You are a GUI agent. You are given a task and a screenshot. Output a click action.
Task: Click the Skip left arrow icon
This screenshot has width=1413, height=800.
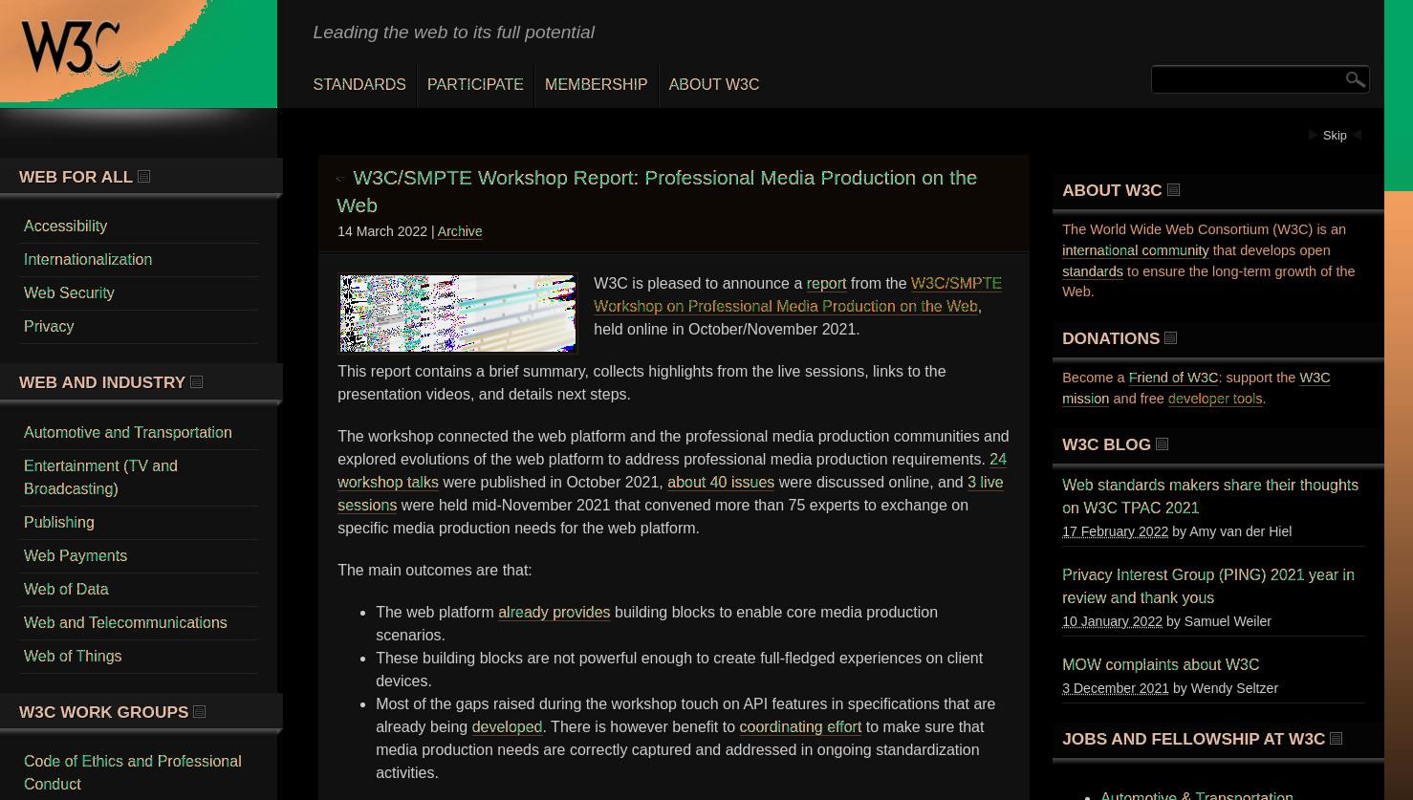click(1314, 136)
